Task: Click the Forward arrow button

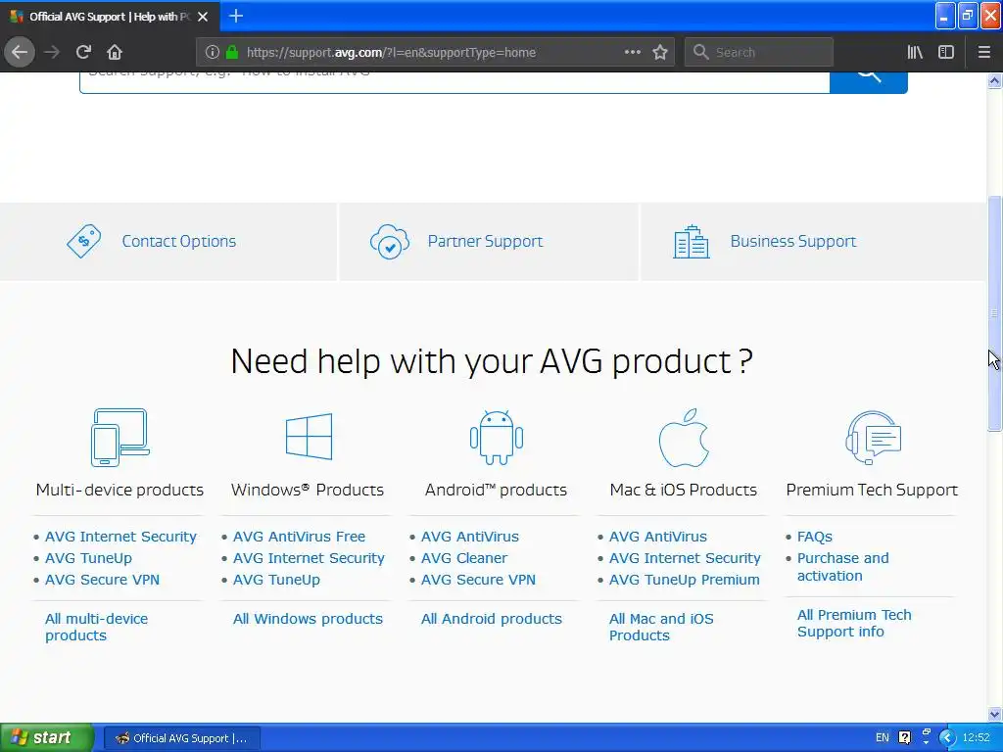Action: point(52,52)
